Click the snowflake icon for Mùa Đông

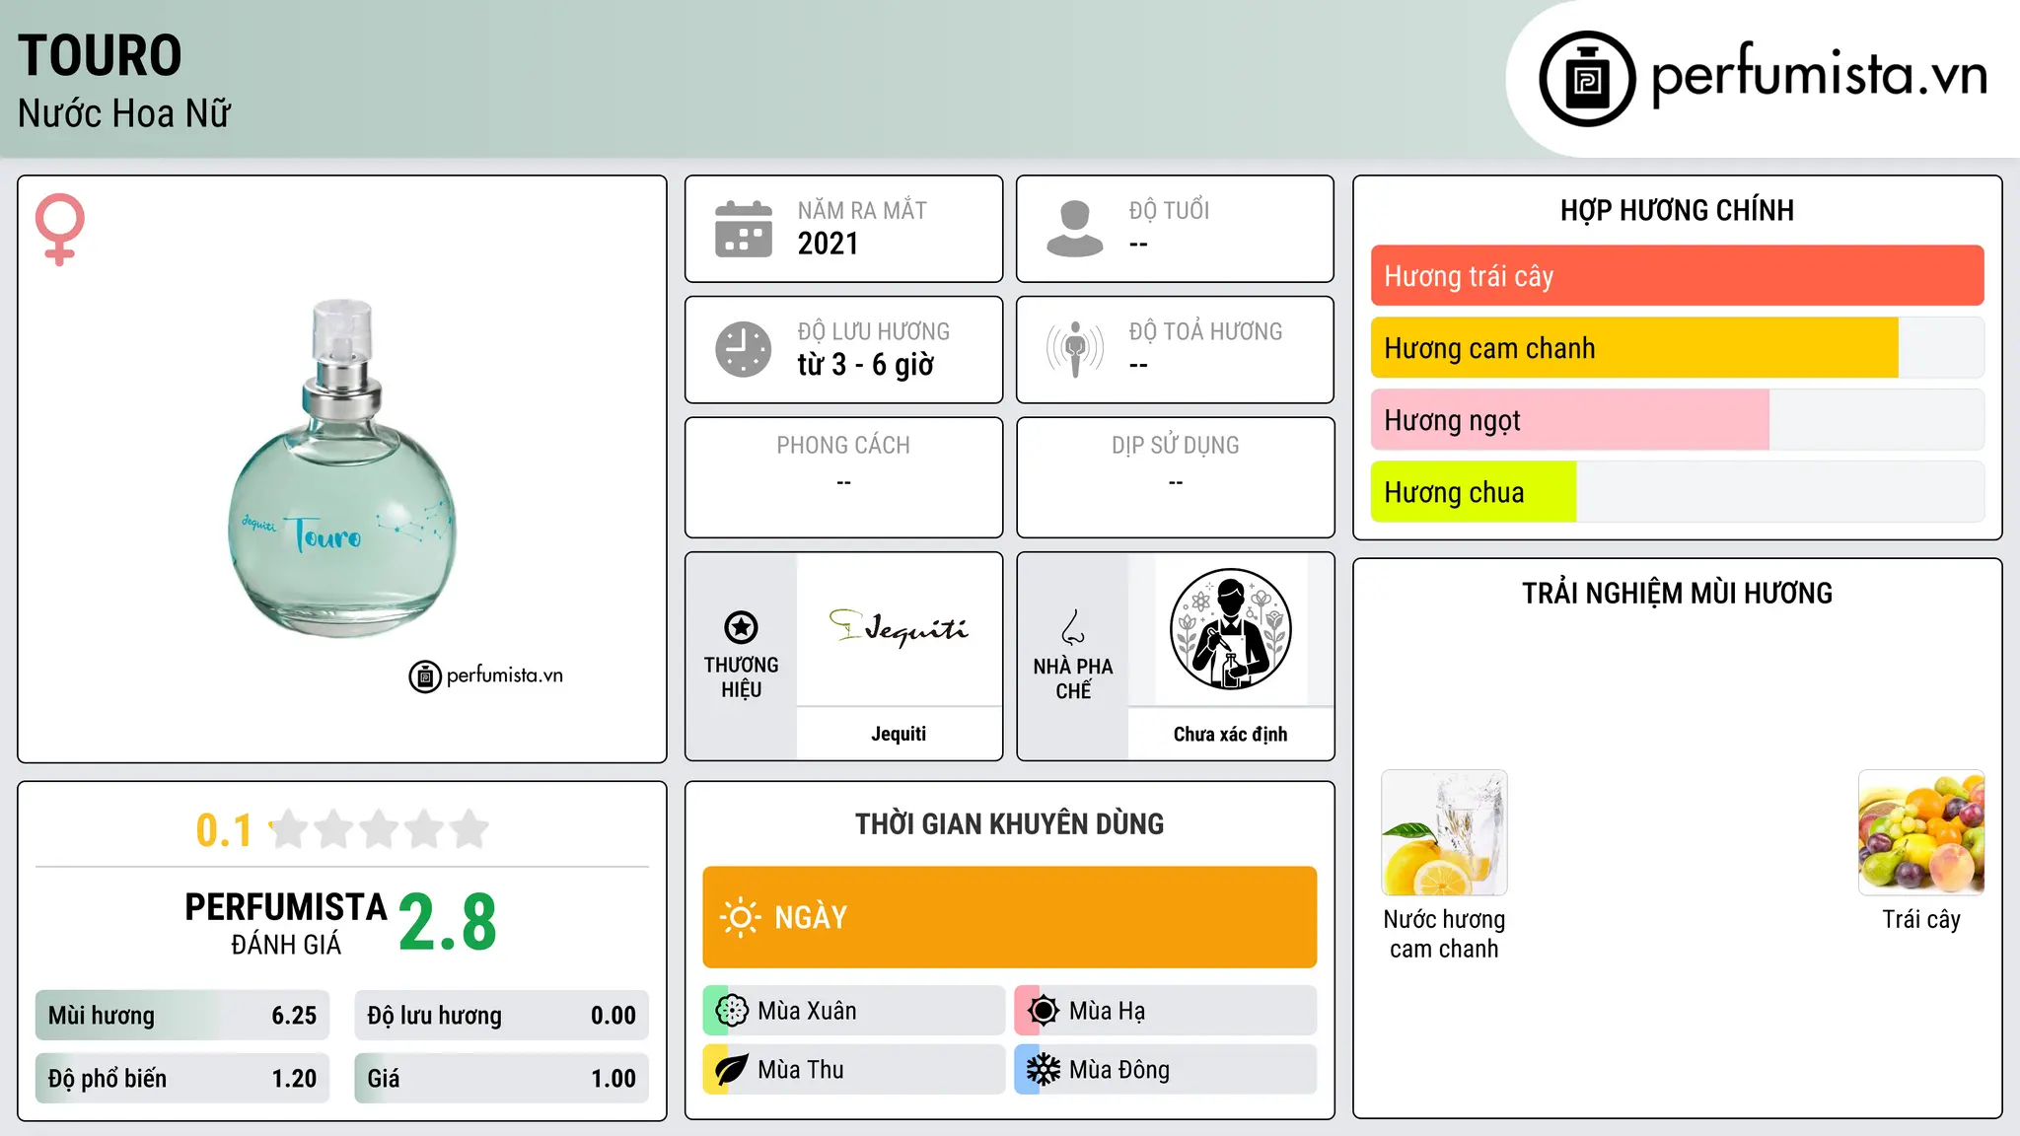pos(1044,1070)
